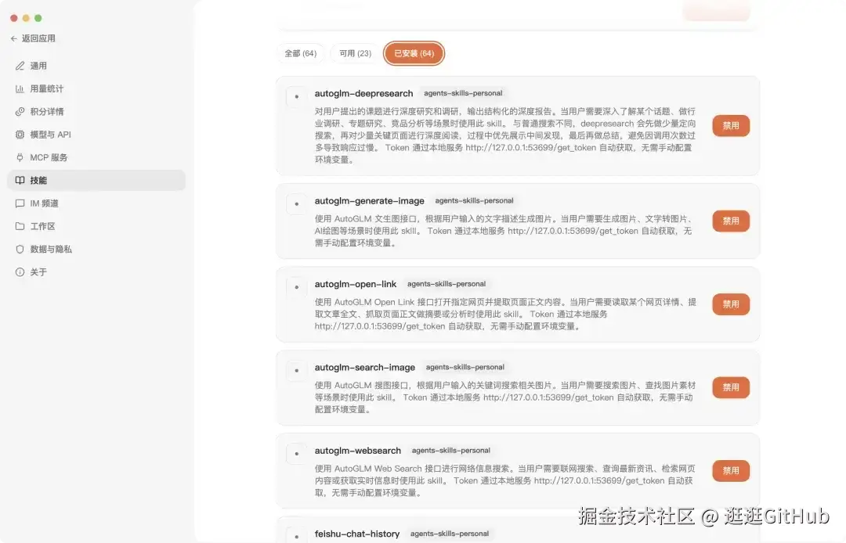Click agents-skills-personal tag on autoglm-open-link

click(446, 284)
